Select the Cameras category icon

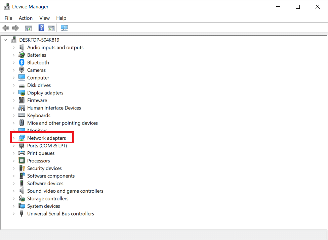tap(22, 70)
